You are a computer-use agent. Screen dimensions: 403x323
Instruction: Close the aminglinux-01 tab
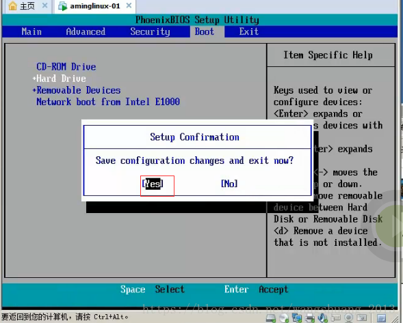coord(129,5)
